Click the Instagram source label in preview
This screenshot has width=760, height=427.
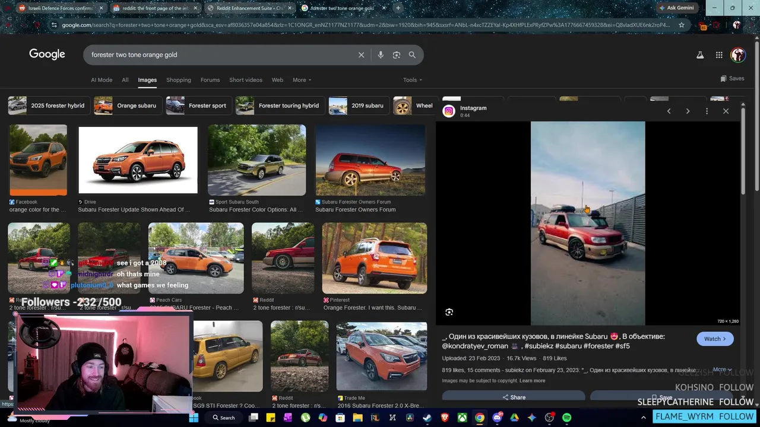pos(473,108)
